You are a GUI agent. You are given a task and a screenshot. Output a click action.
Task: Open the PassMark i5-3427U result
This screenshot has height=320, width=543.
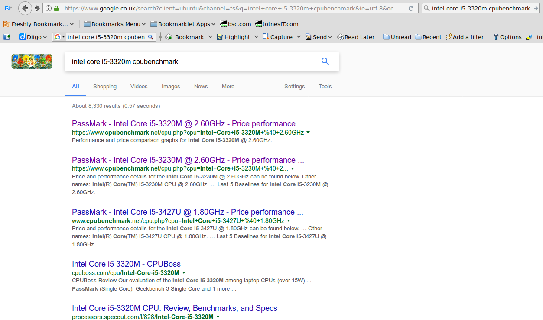(x=188, y=212)
